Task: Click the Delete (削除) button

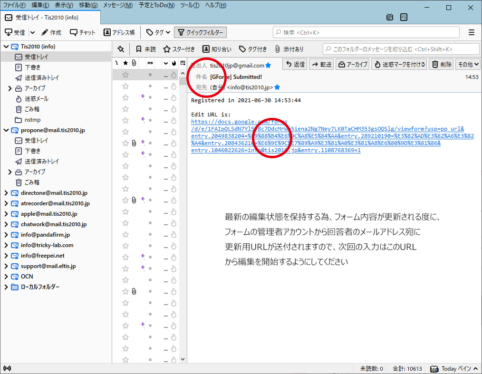Action: coord(441,64)
